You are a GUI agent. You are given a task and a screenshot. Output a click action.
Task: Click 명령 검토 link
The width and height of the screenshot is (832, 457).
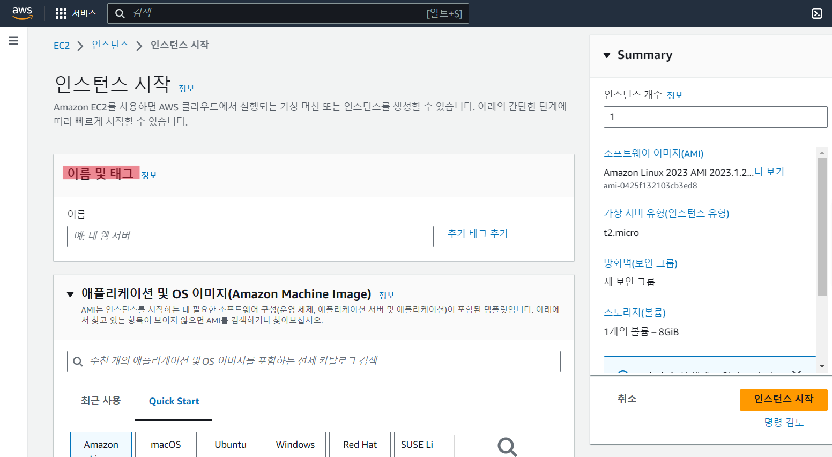coord(784,423)
